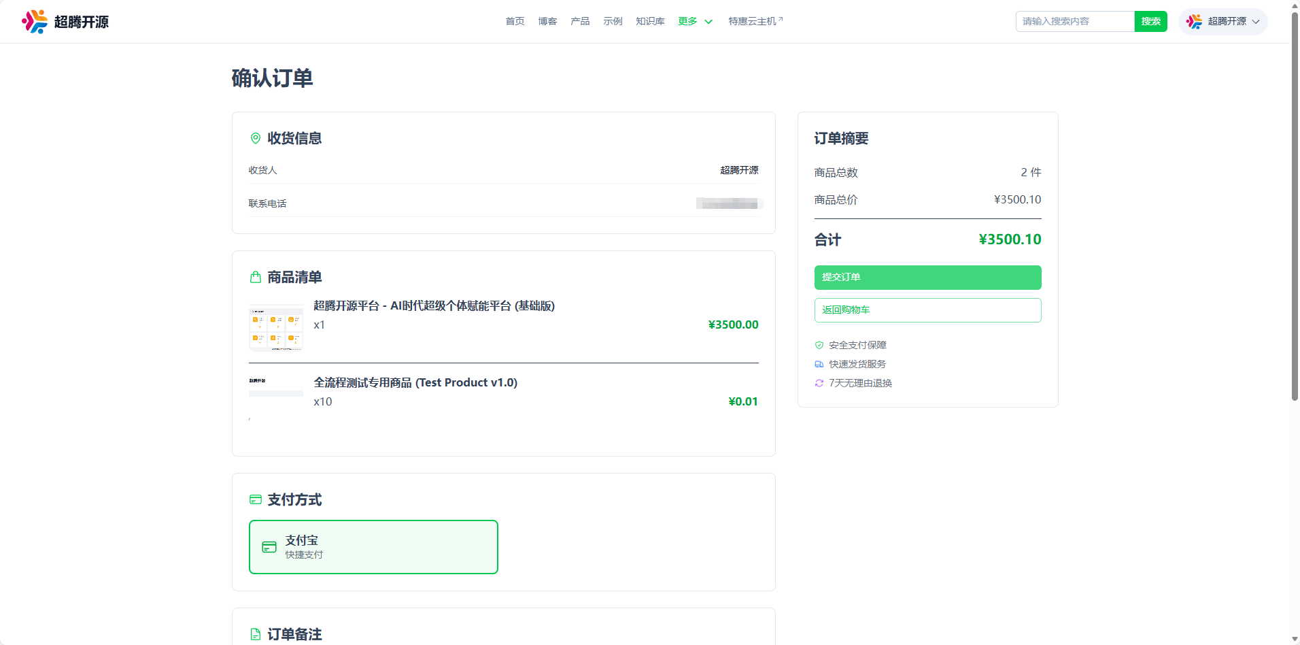This screenshot has width=1300, height=645.
Task: Click the 订单摘要 heading
Action: [x=841, y=139]
